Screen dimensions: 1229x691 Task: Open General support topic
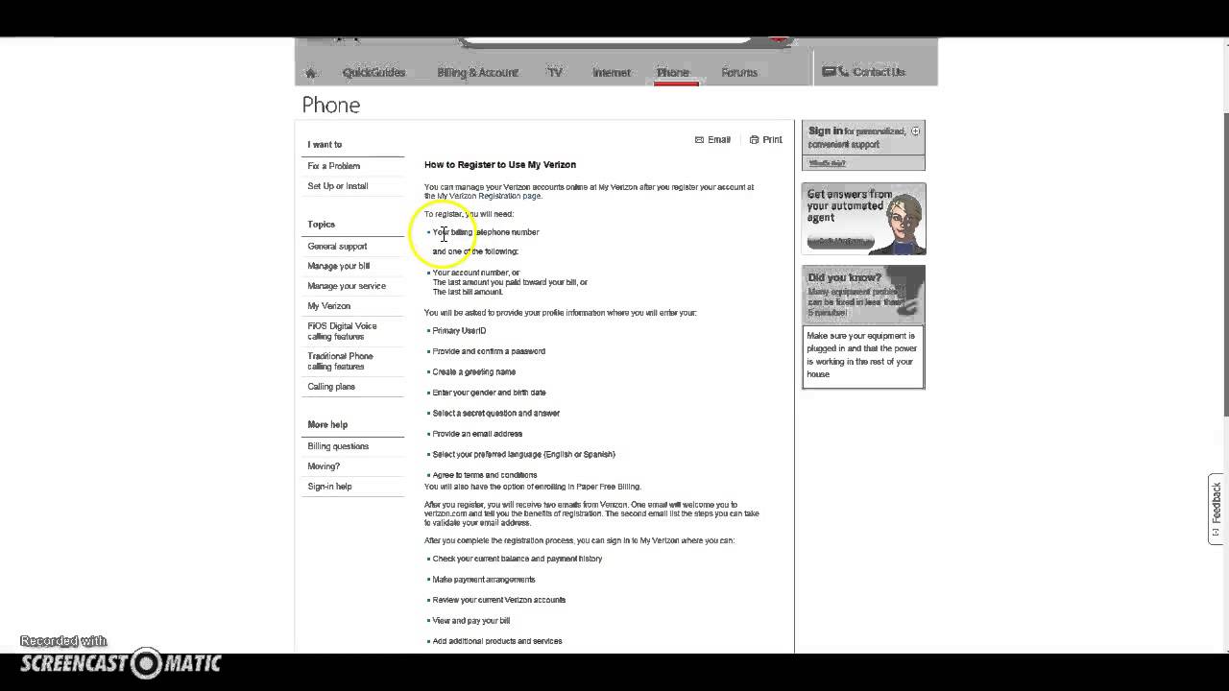[337, 247]
